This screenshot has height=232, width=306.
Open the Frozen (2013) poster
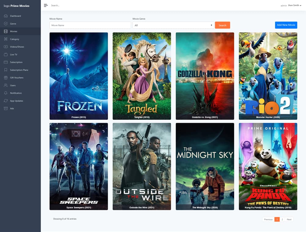79,76
